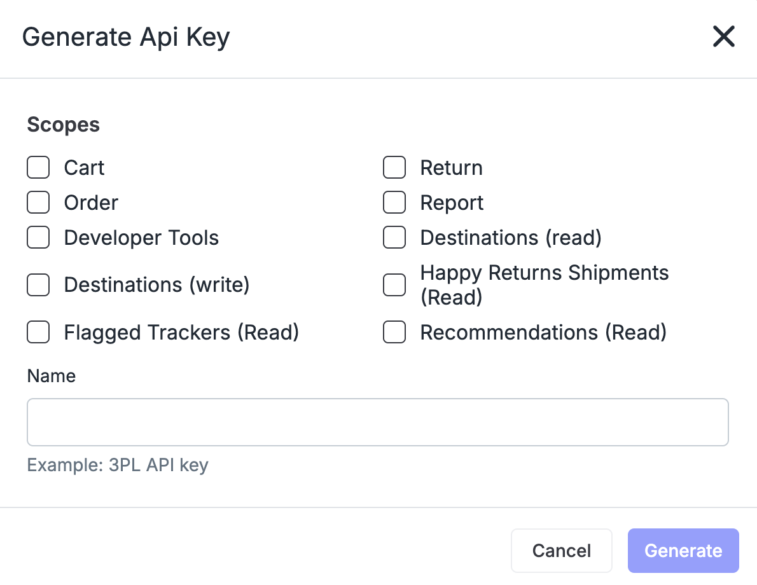Close the Generate Api Key dialog
The height and width of the screenshot is (585, 757).
pyautogui.click(x=723, y=37)
